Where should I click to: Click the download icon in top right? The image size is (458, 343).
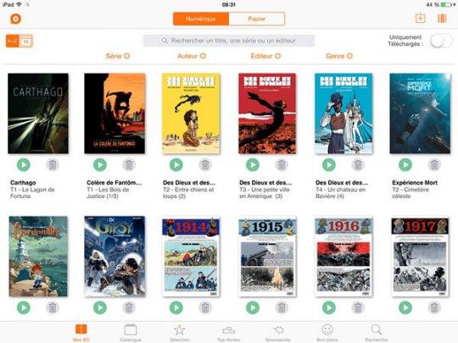[421, 18]
